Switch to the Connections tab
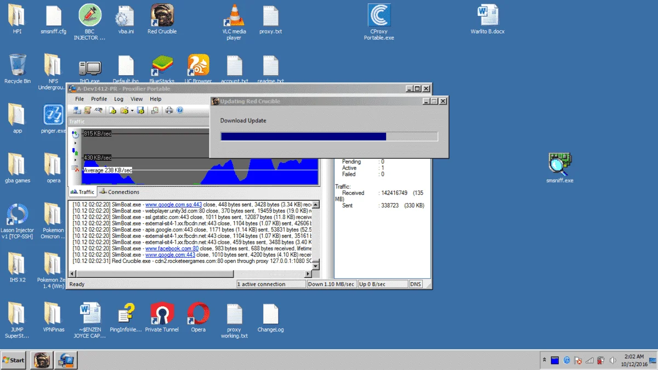This screenshot has width=658, height=370. coord(120,192)
